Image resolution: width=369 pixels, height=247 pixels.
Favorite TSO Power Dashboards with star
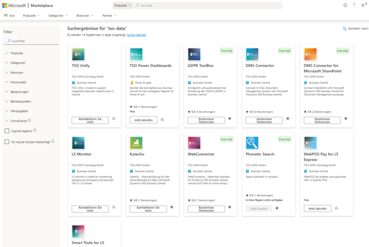(162, 120)
